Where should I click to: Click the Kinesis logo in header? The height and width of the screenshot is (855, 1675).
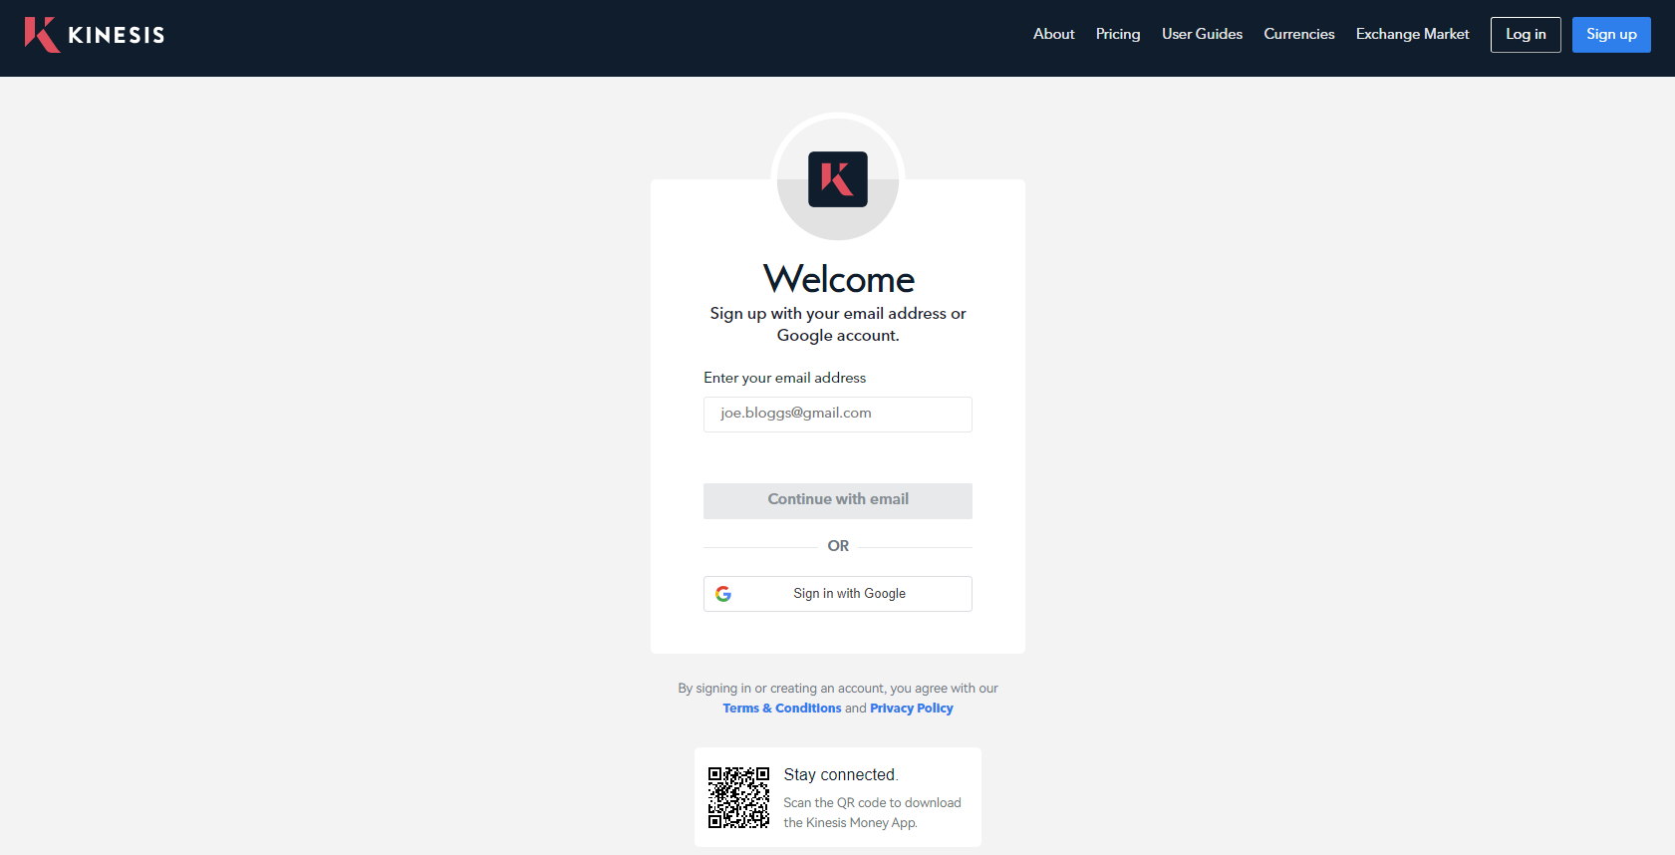pyautogui.click(x=95, y=35)
